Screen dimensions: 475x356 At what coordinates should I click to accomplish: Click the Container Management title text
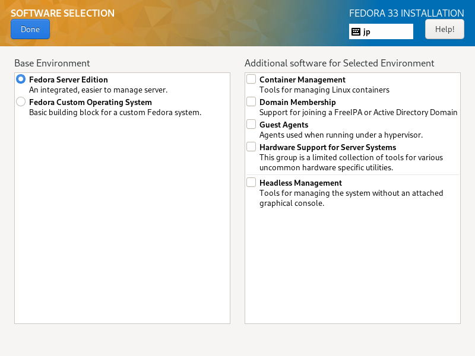click(x=302, y=80)
